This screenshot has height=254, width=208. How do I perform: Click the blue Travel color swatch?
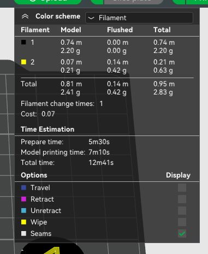(x=23, y=188)
